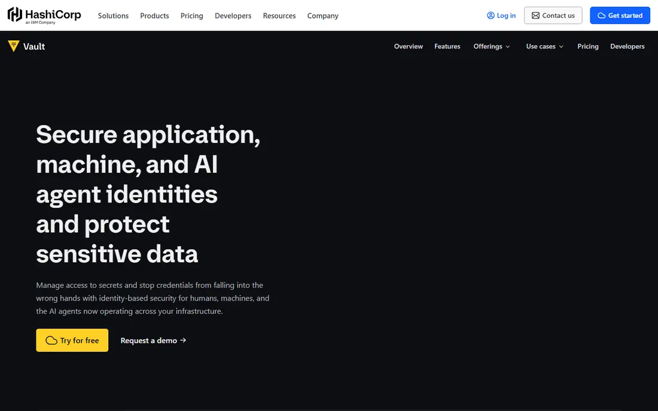The height and width of the screenshot is (411, 658).
Task: Click the Contact us button
Action: (553, 16)
